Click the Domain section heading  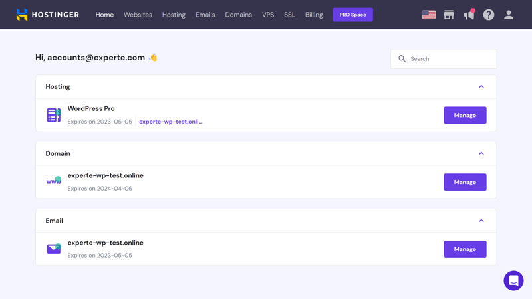58,153
